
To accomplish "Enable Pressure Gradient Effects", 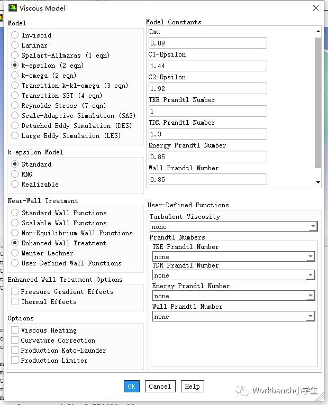I will pyautogui.click(x=15, y=292).
